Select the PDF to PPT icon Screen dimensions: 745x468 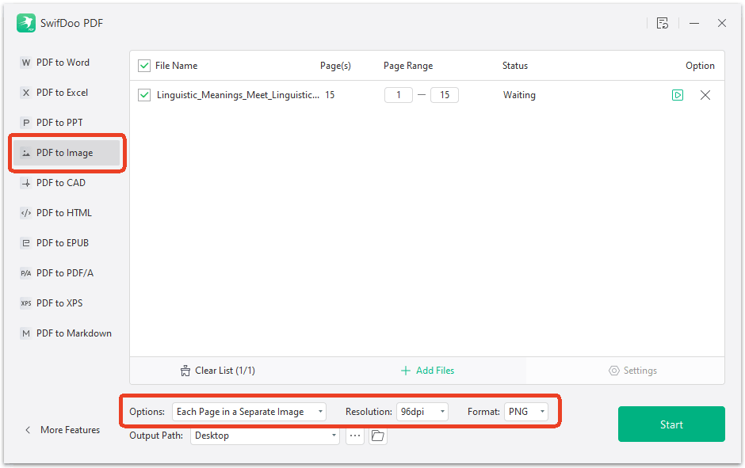coord(26,123)
